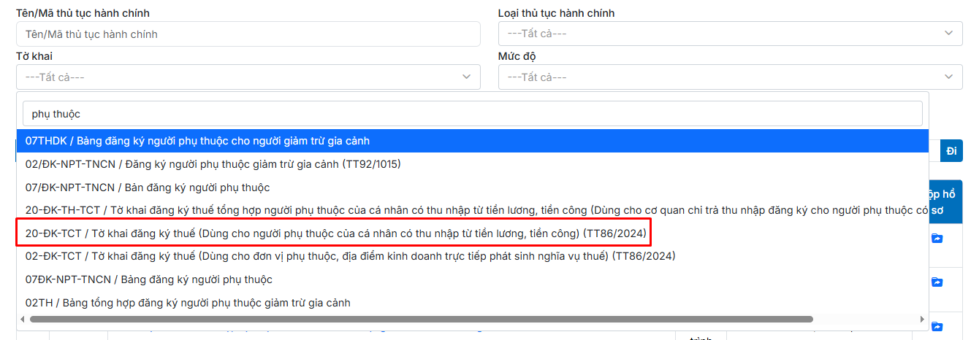This screenshot has height=340, width=971.
Task: Select 07ĐK-NPT-TNCN / Bảng đăng ký người phụ thuộc
Action: [473, 279]
